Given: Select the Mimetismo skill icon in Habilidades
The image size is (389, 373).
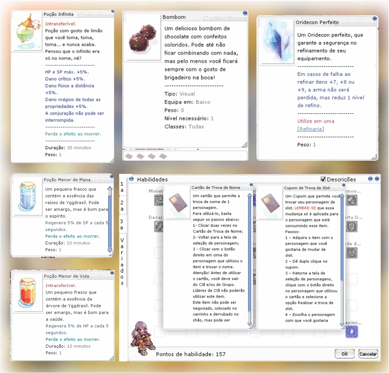Looking at the screenshot, I should pos(159,200).
